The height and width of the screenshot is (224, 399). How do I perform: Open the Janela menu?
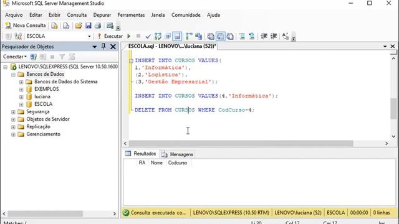pos(158,15)
